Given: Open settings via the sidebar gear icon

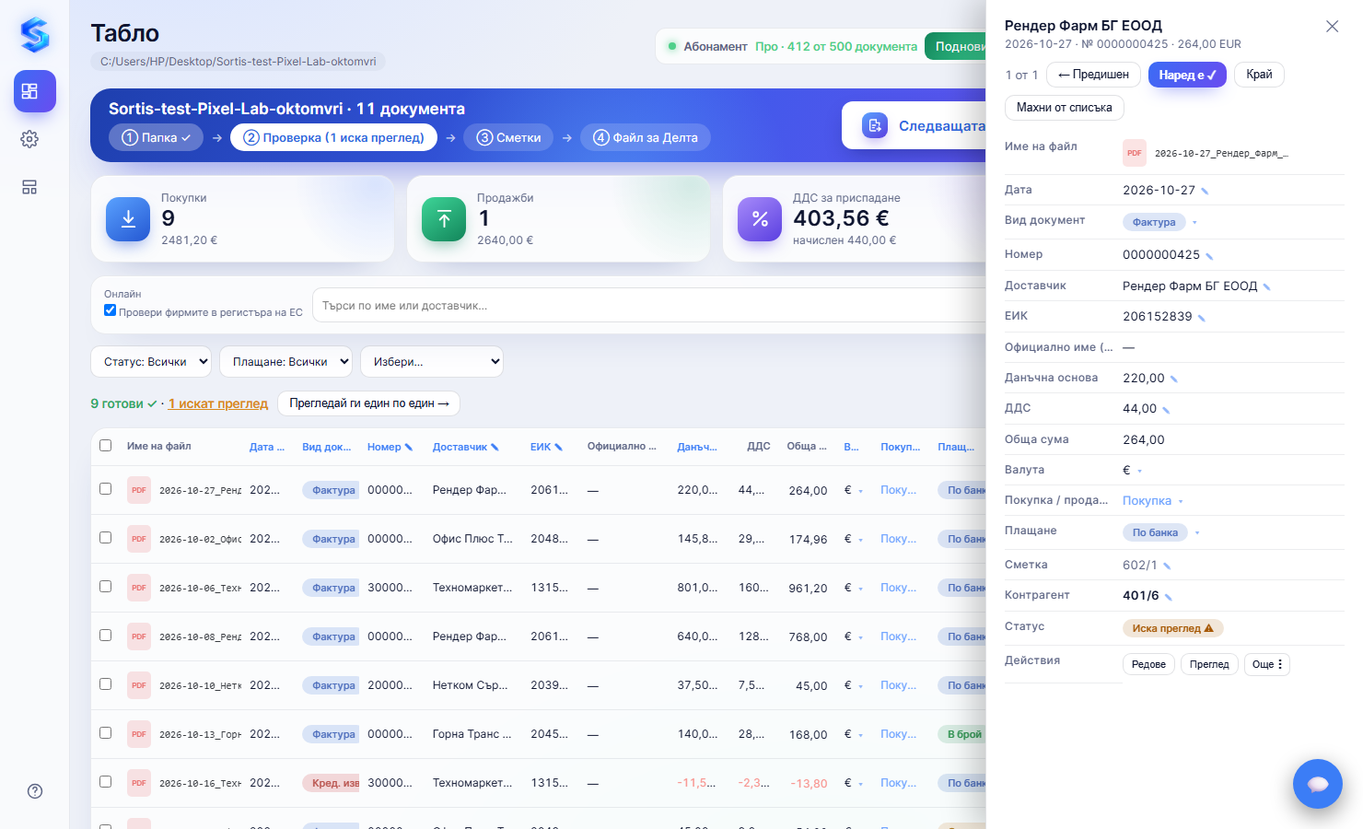Looking at the screenshot, I should pyautogui.click(x=29, y=139).
